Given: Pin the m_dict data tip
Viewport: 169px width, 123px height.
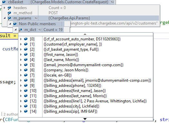Looking at the screenshot, I should coord(40,30).
